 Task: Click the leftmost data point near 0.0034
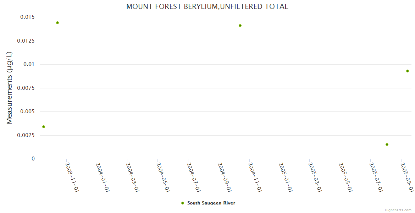click(44, 127)
